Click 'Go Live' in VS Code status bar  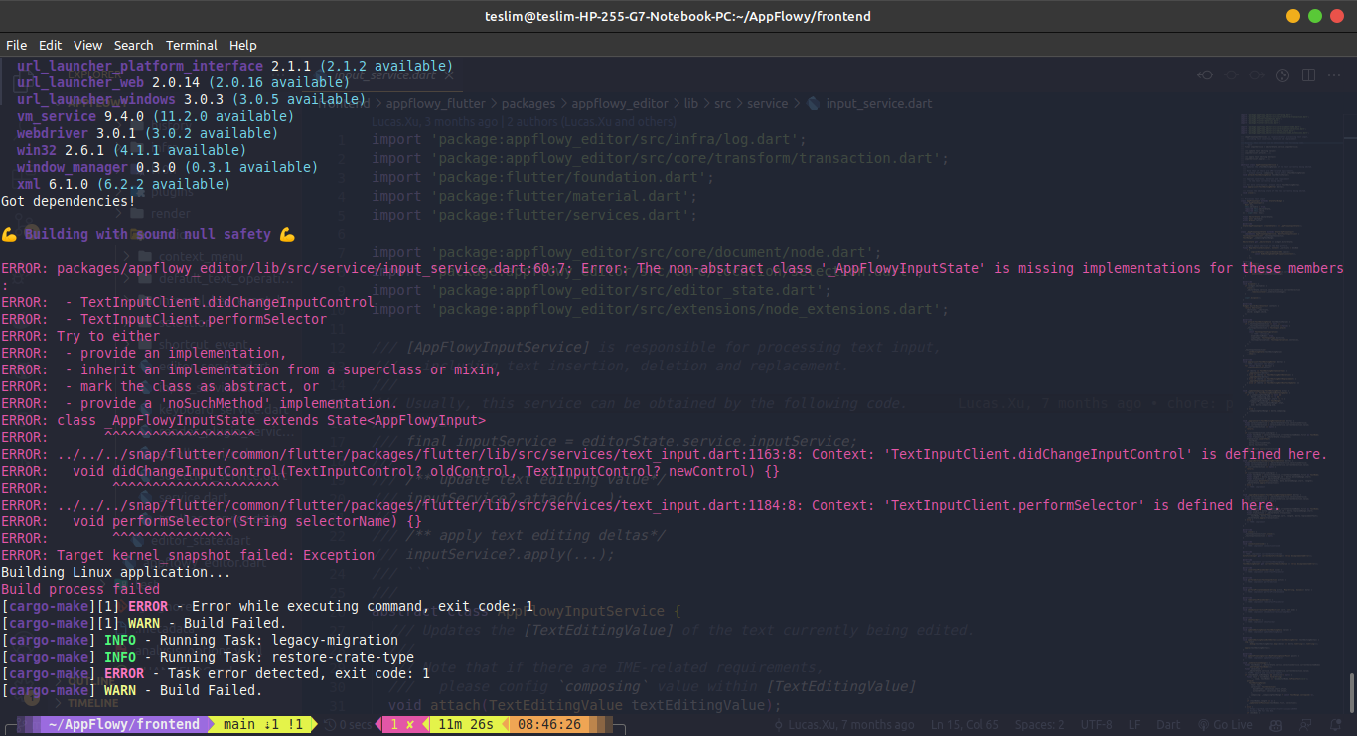click(1226, 725)
